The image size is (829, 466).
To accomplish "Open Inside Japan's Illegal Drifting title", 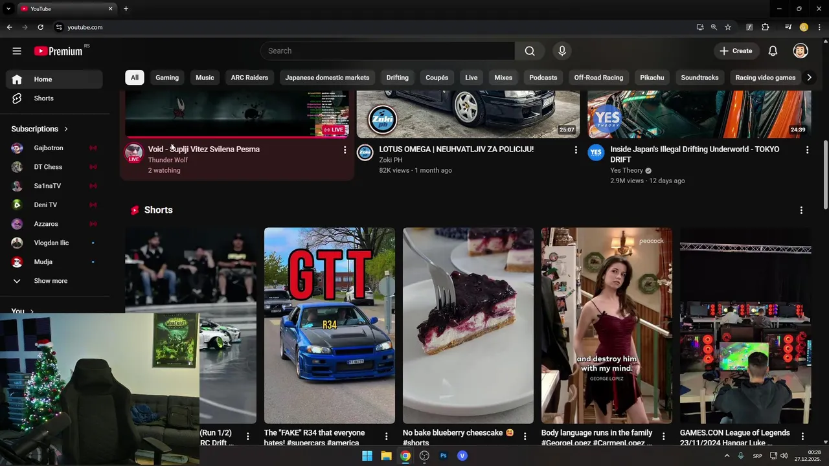I will (x=695, y=154).
